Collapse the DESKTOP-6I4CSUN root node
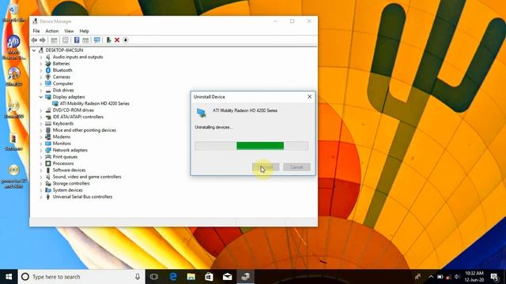The width and height of the screenshot is (506, 284). point(34,50)
